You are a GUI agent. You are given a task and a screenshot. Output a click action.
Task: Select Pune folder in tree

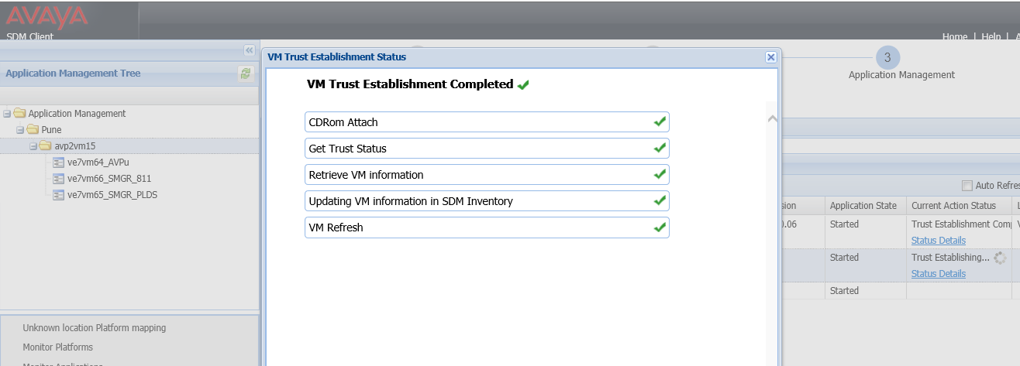(51, 130)
